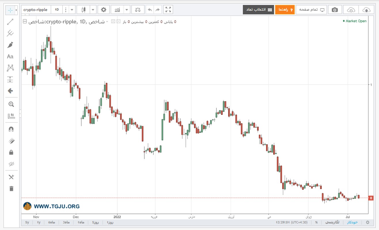Activate the zoom in magnifier tool
The height and width of the screenshot is (230, 379).
click(x=11, y=104)
